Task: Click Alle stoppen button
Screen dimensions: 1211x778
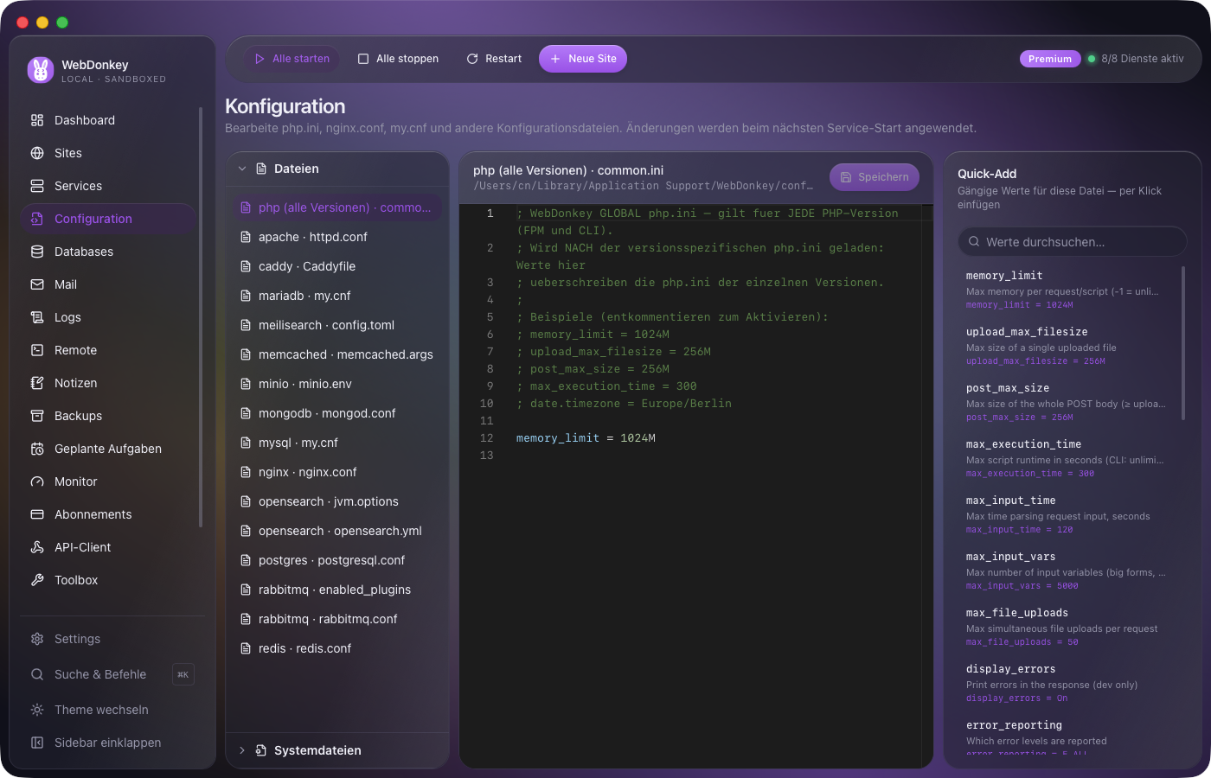Action: [x=398, y=59]
